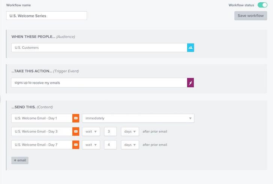
Task: Click the blue audience people icon
Action: (x=190, y=48)
